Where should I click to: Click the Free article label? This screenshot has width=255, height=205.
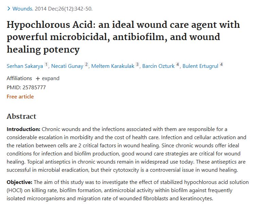[x=20, y=96]
